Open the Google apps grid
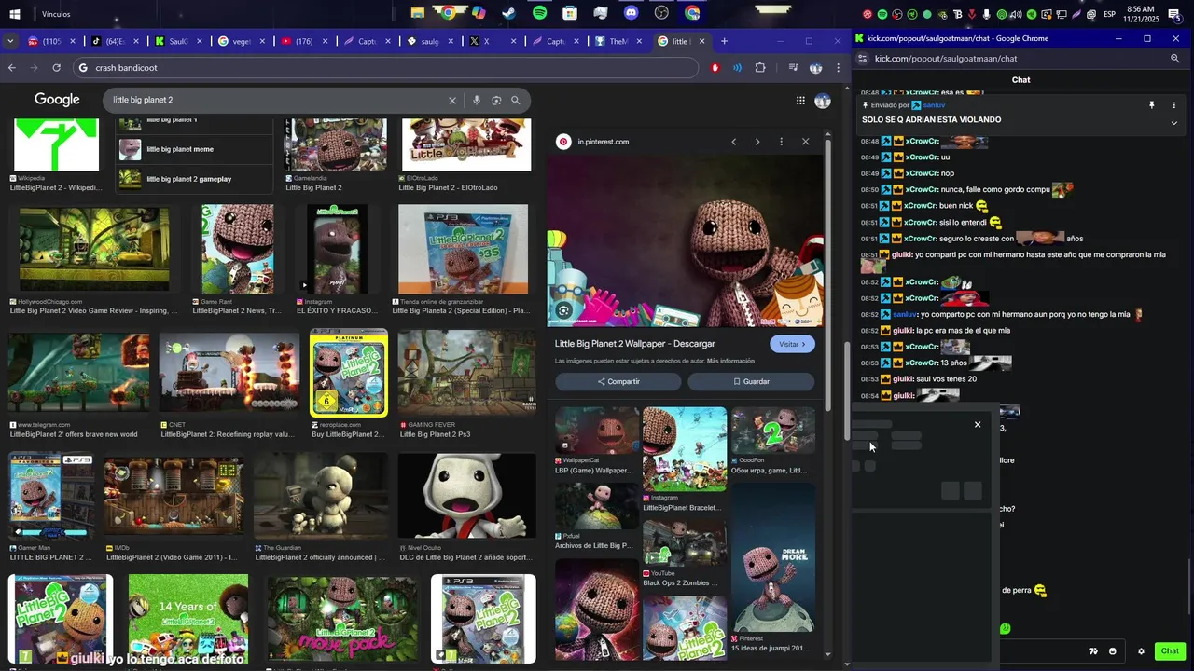The height and width of the screenshot is (671, 1194). pos(800,101)
